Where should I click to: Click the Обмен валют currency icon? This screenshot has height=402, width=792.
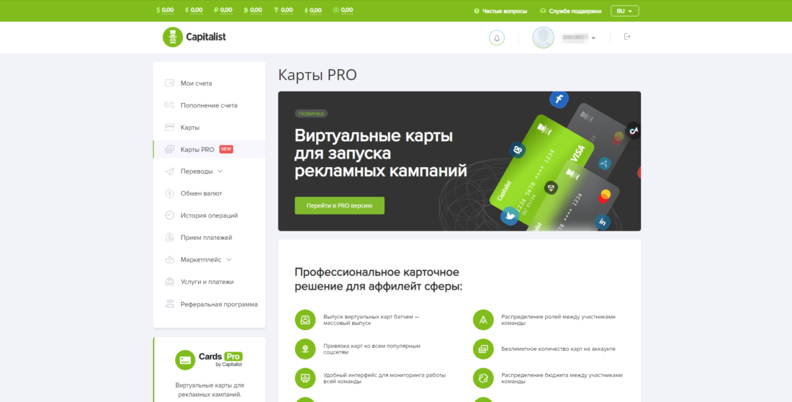click(170, 193)
